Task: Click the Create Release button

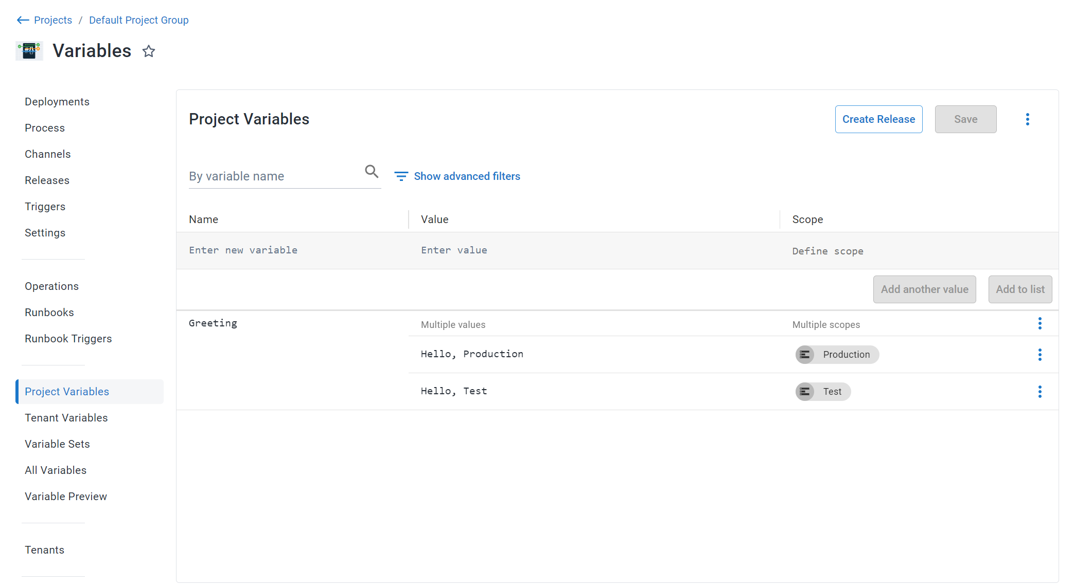Action: click(x=878, y=119)
